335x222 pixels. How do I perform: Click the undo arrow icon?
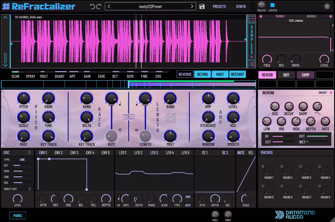tap(92, 6)
